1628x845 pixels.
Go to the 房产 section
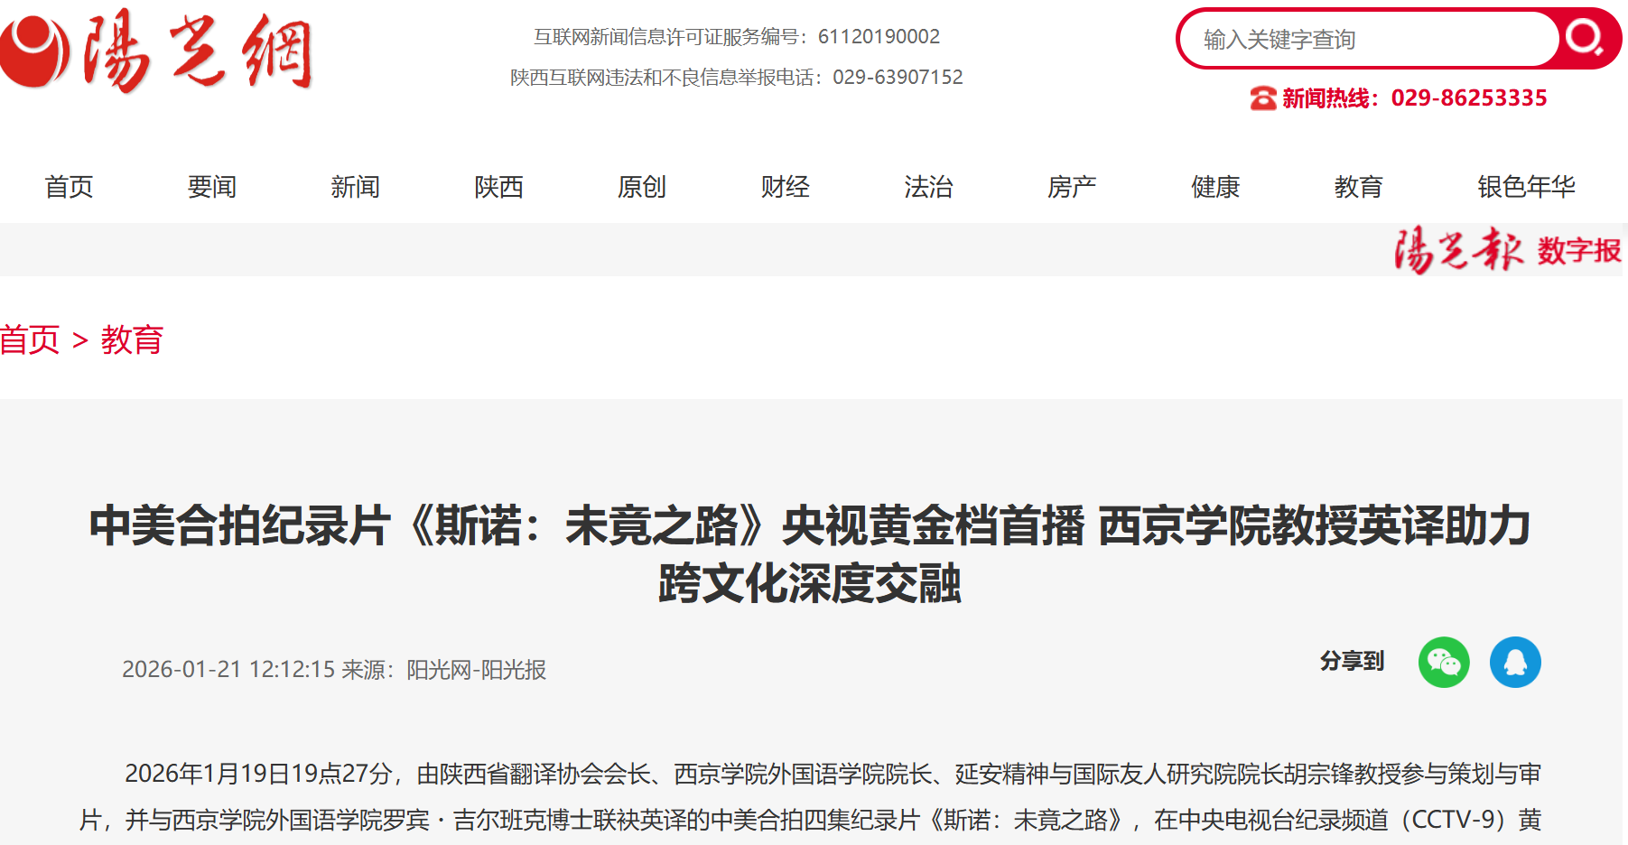point(1072,187)
